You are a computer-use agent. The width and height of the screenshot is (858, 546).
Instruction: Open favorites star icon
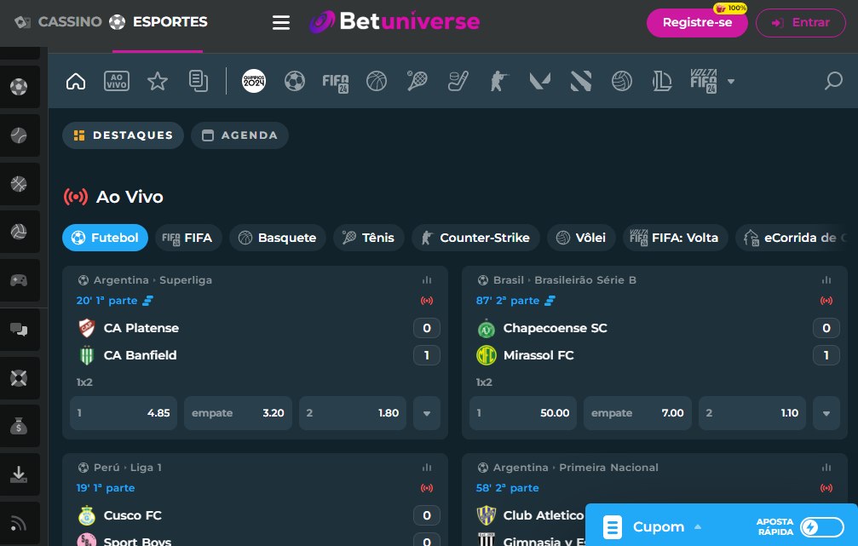[x=158, y=81]
